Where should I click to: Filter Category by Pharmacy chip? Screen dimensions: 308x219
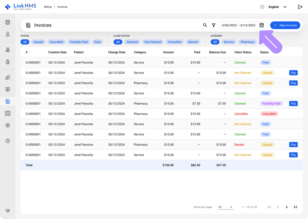tap(247, 42)
